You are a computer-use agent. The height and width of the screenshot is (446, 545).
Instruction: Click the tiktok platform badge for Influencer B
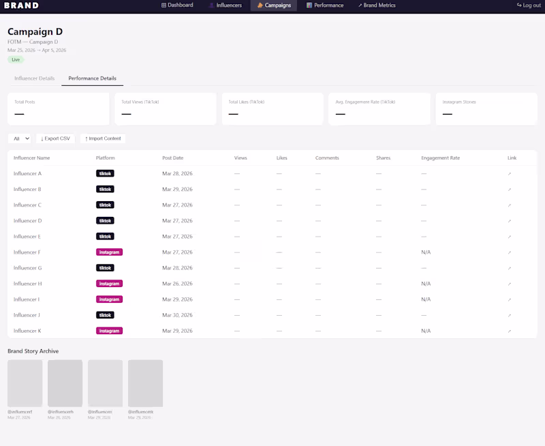(x=105, y=189)
